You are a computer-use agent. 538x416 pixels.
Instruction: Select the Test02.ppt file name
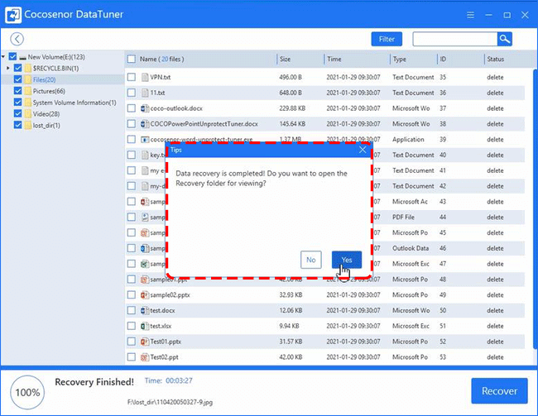164,357
